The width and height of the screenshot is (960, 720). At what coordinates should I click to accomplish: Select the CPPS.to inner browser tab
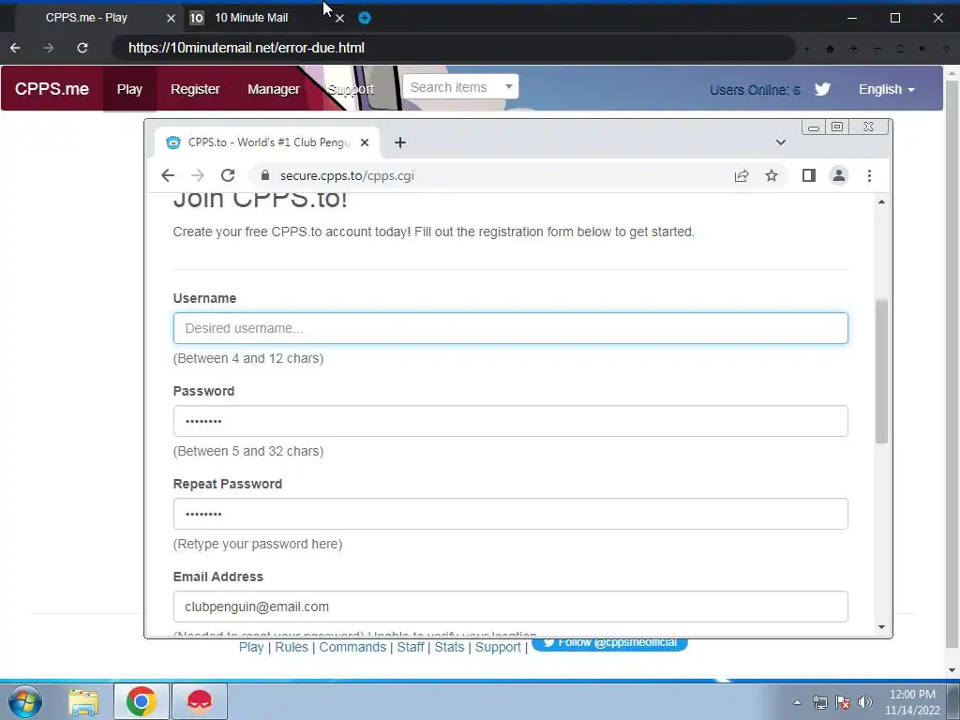tap(267, 142)
